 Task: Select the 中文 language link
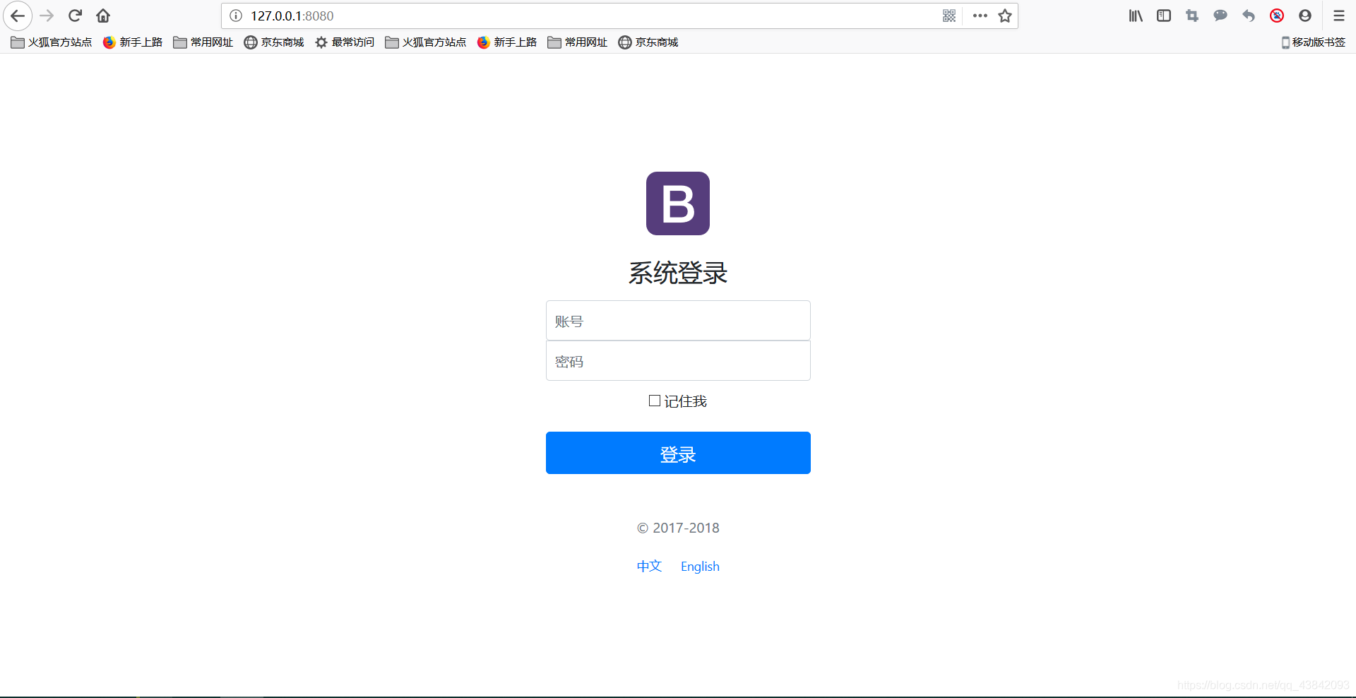pyautogui.click(x=648, y=566)
